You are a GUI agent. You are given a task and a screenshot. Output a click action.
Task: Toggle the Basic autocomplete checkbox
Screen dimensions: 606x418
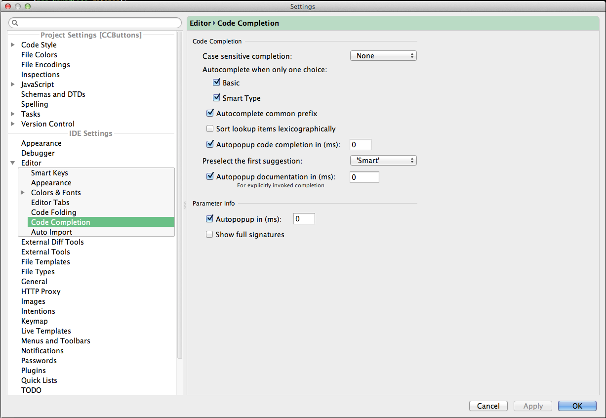click(216, 83)
